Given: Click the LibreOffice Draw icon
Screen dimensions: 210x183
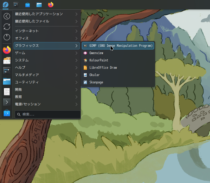Looking at the screenshot, I should click(x=85, y=68).
